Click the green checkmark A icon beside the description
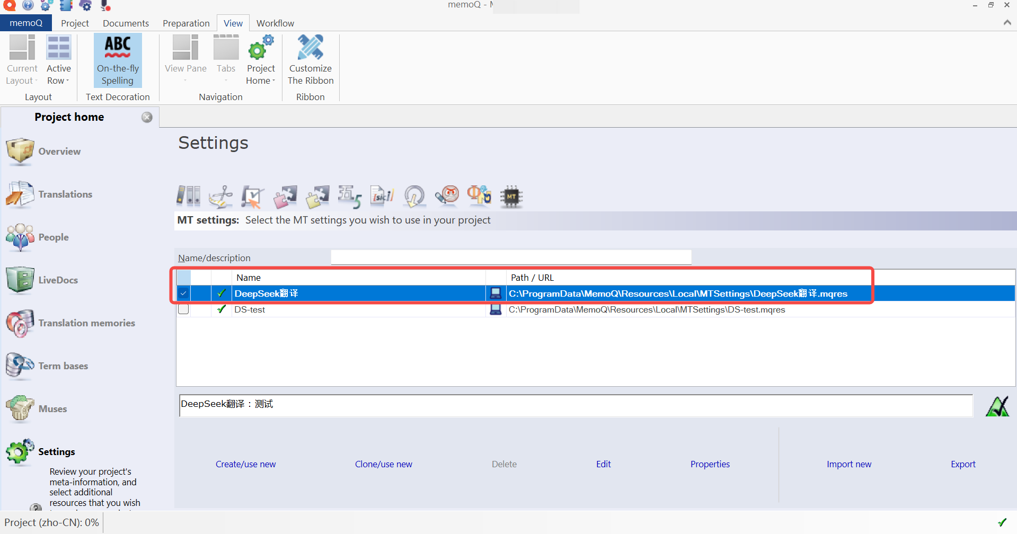1017x534 pixels. [x=997, y=406]
